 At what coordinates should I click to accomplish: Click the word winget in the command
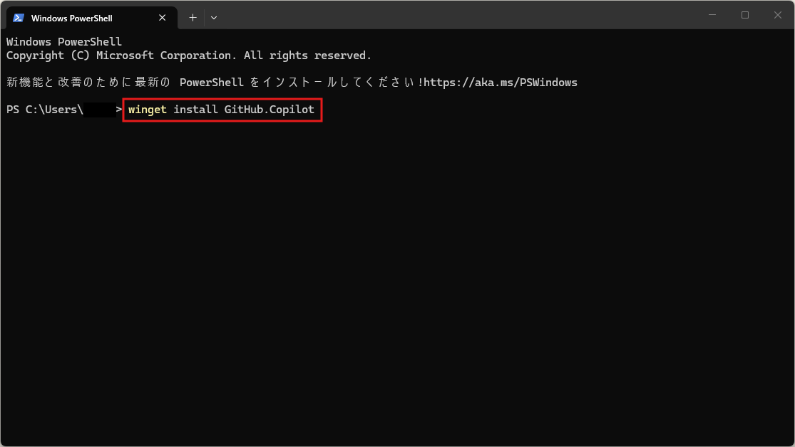point(148,110)
